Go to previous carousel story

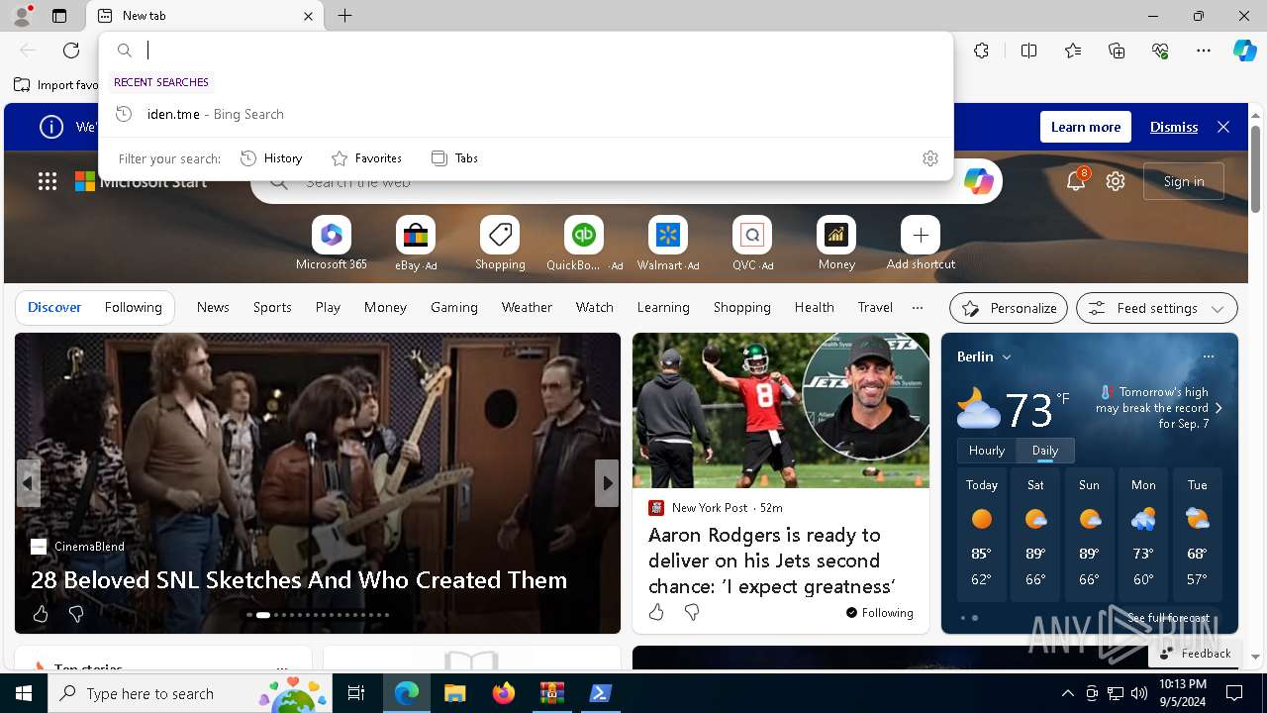(29, 483)
